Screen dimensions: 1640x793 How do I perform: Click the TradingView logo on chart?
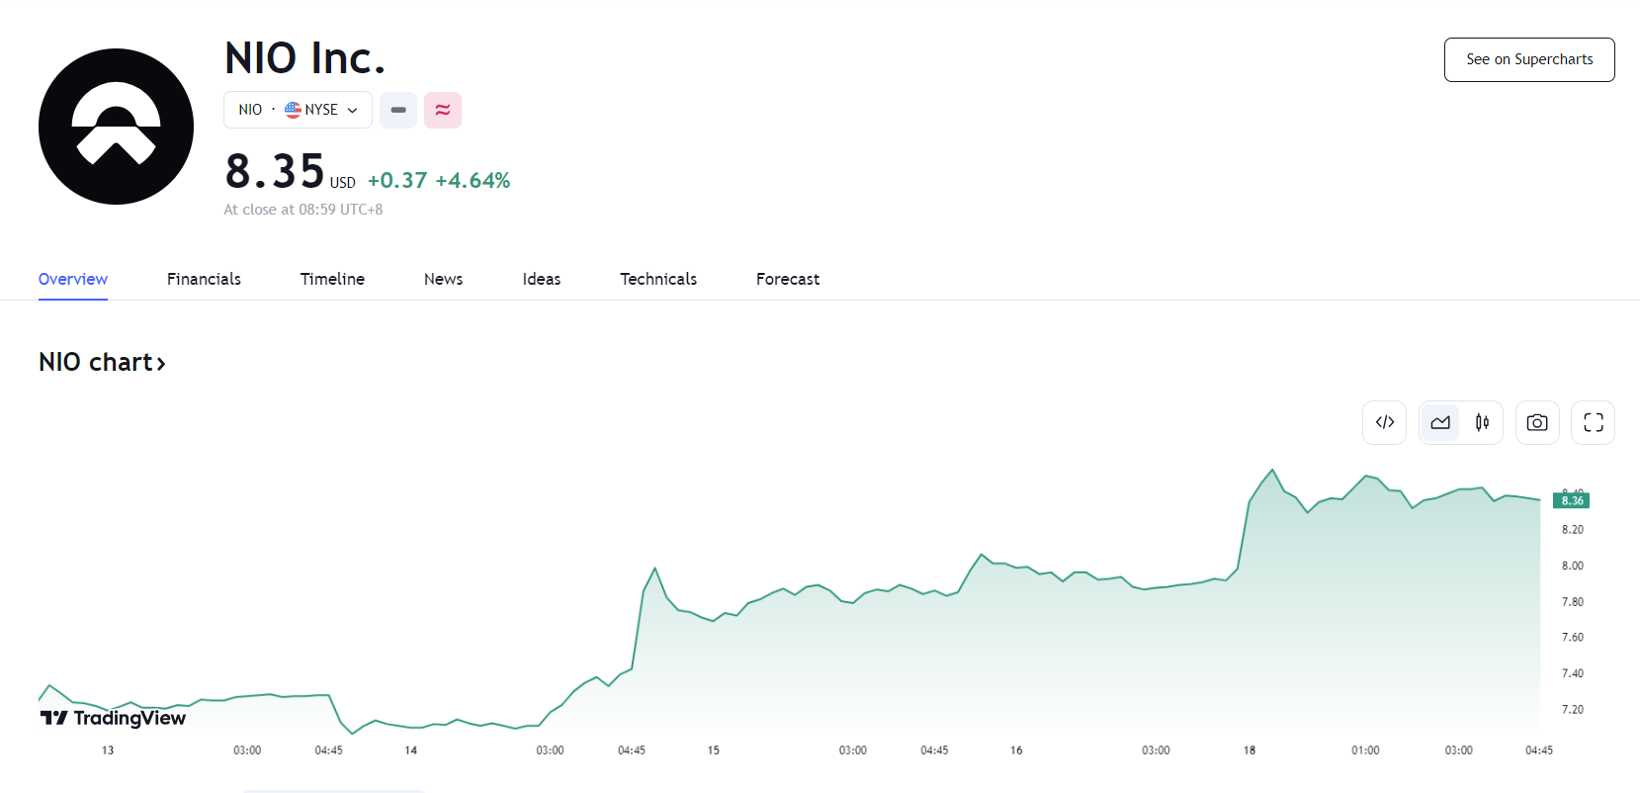coord(113,718)
